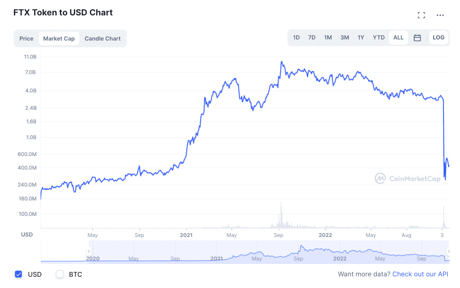The height and width of the screenshot is (288, 460).
Task: Select the 7D time range
Action: (x=312, y=38)
